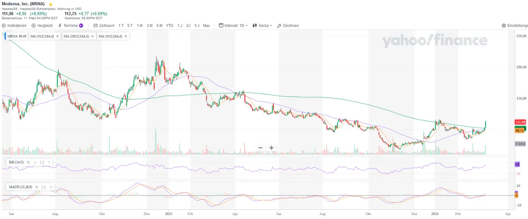Click the RSI (14,C) label
Screen dimensions: 528x219
coord(16,162)
